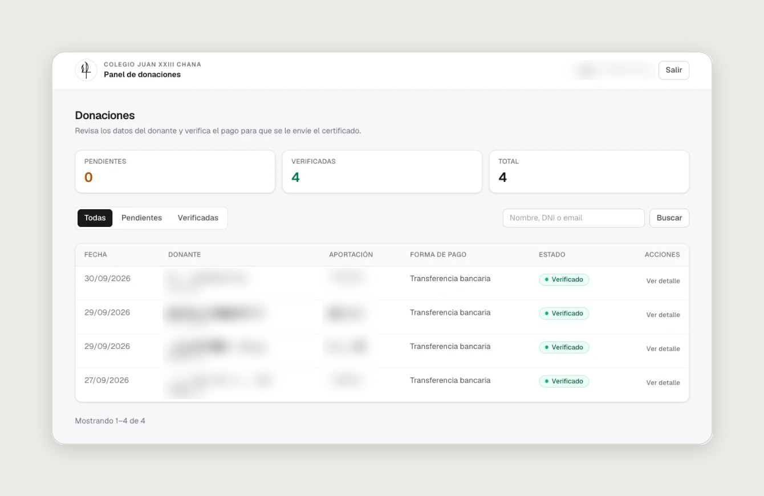Click the Forma de pago column header
The image size is (764, 496).
pos(438,255)
